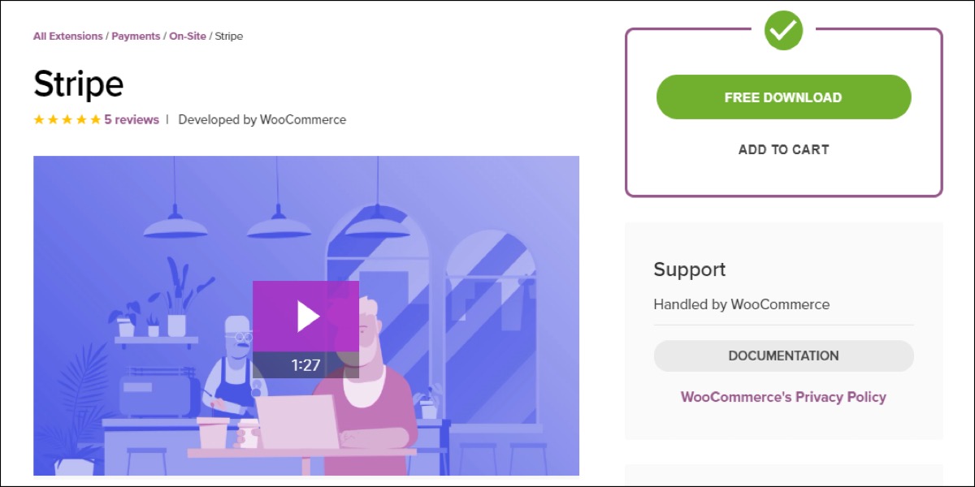Click the five-star rating icons
The image size is (975, 487).
67,119
